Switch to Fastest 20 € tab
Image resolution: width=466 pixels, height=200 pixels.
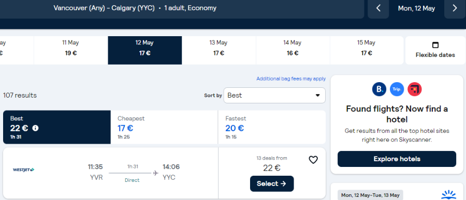[272, 127]
